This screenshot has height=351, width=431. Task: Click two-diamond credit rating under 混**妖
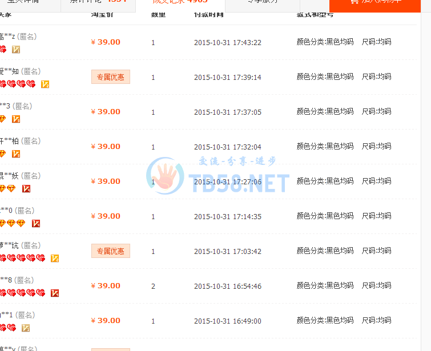pyautogui.click(x=7, y=188)
